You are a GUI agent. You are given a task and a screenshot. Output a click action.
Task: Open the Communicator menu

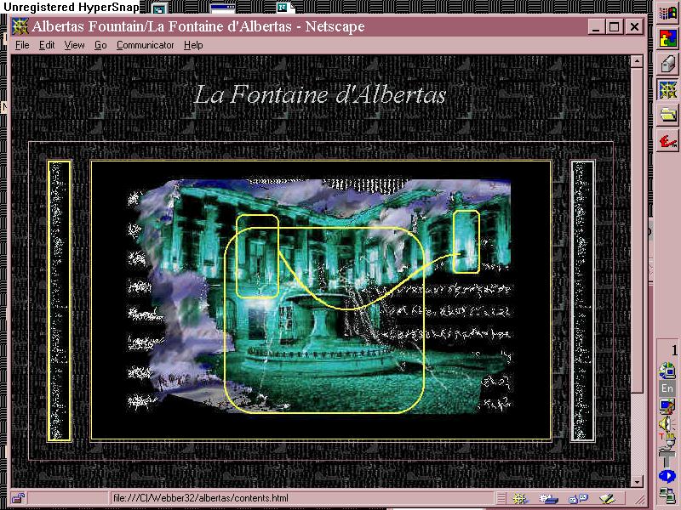click(145, 45)
